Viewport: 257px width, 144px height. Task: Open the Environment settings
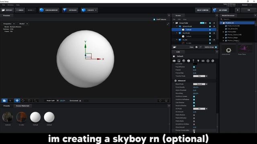click(x=49, y=10)
